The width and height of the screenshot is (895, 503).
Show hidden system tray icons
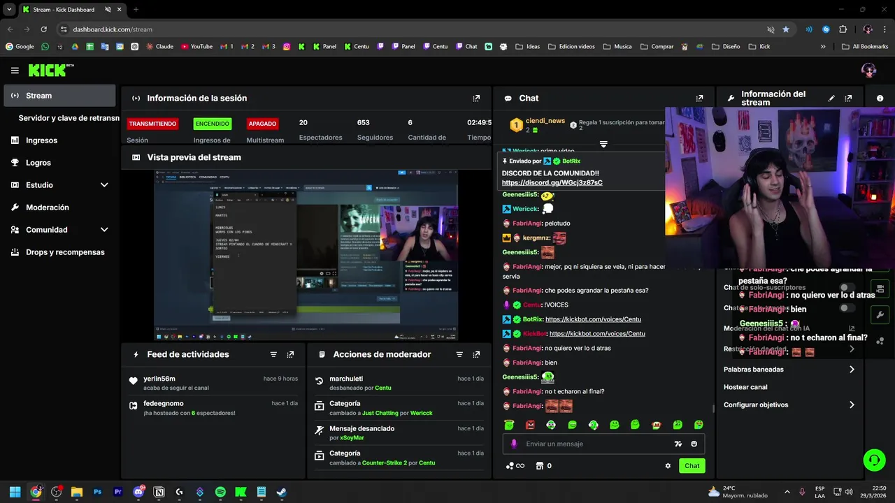787,492
